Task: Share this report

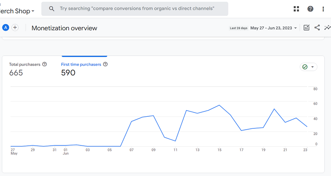Action: pyautogui.click(x=317, y=28)
